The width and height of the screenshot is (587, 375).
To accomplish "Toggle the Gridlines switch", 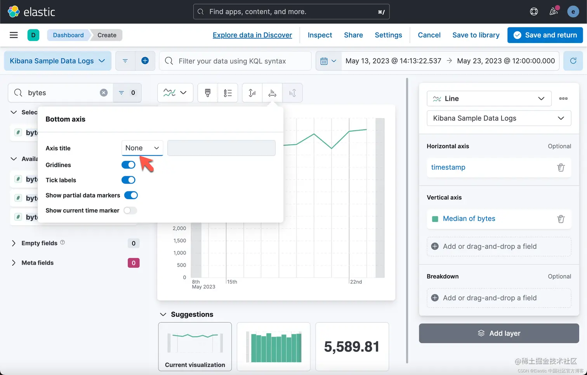I will 129,165.
